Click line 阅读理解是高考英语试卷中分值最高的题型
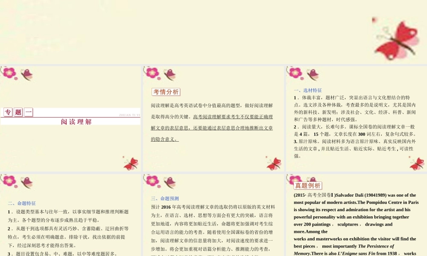 point(212,105)
